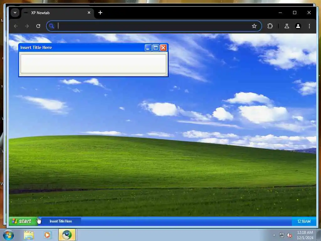Open the tab search dropdown arrow

[15, 13]
